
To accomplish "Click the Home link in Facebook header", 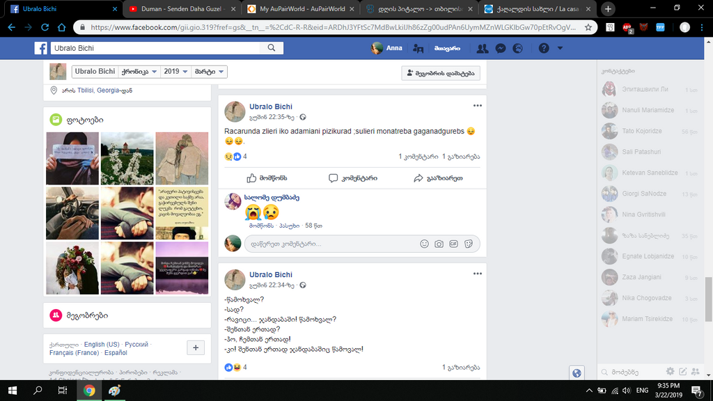I will [x=447, y=48].
